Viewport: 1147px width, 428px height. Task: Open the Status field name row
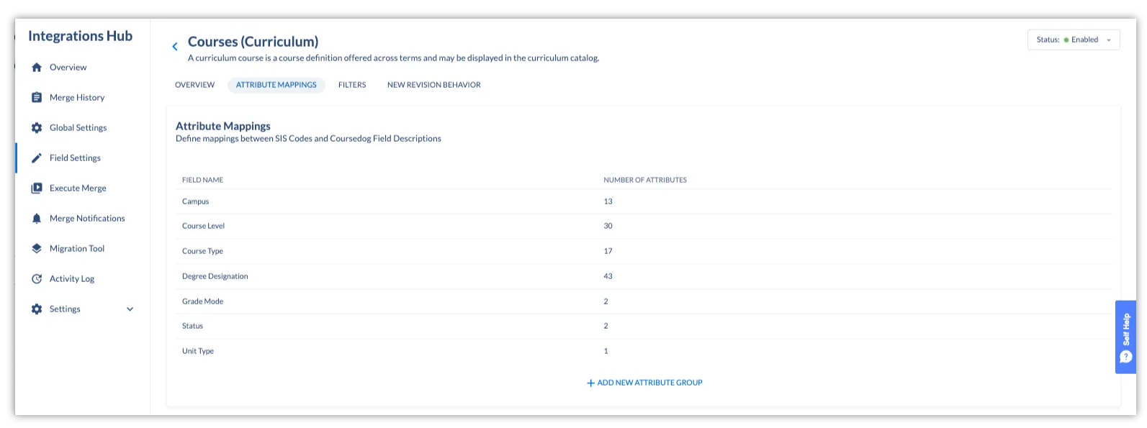[644, 326]
